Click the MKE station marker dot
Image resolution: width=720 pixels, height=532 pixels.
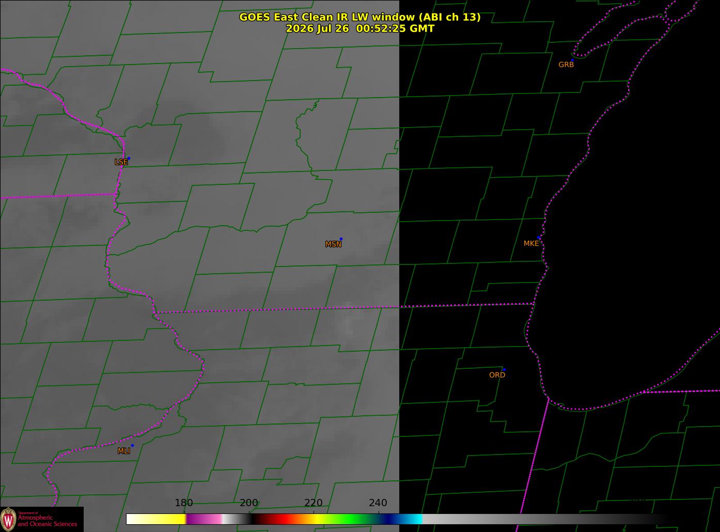[x=539, y=238]
